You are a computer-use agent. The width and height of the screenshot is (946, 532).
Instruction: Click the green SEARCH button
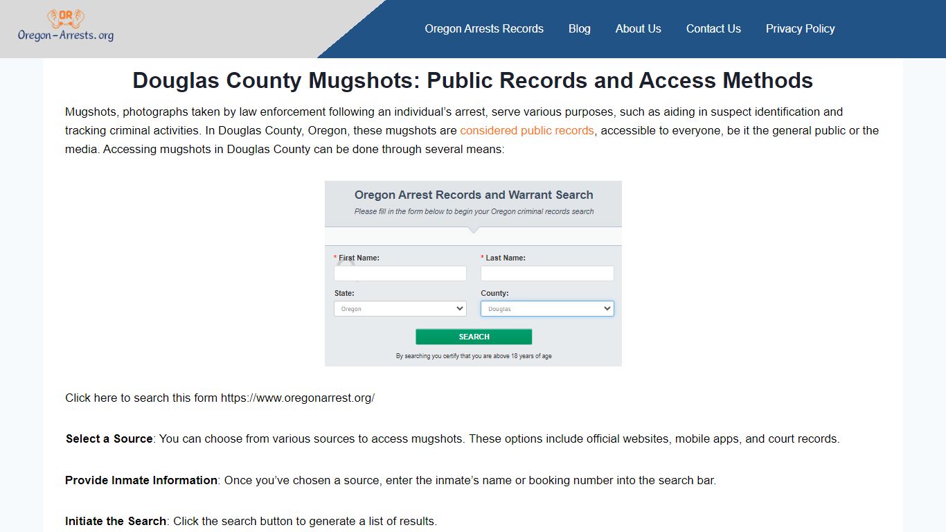[474, 337]
